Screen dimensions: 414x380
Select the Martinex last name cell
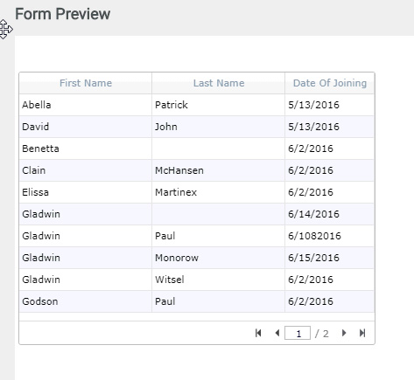coord(218,192)
